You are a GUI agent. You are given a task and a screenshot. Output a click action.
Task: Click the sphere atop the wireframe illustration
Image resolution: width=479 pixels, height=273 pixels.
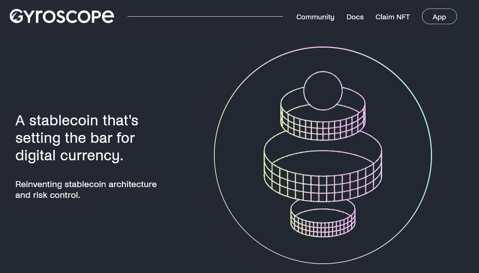click(x=323, y=91)
